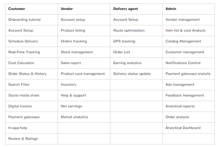Select the Schedule Delivery cell

click(x=23, y=41)
